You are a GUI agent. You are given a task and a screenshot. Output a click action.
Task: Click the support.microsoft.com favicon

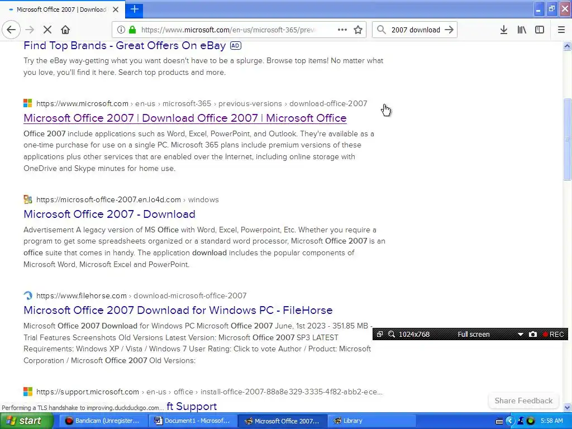click(x=28, y=392)
